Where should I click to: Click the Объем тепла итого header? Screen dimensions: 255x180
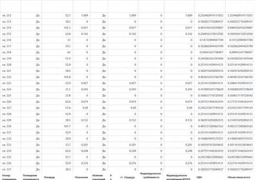tap(239, 177)
